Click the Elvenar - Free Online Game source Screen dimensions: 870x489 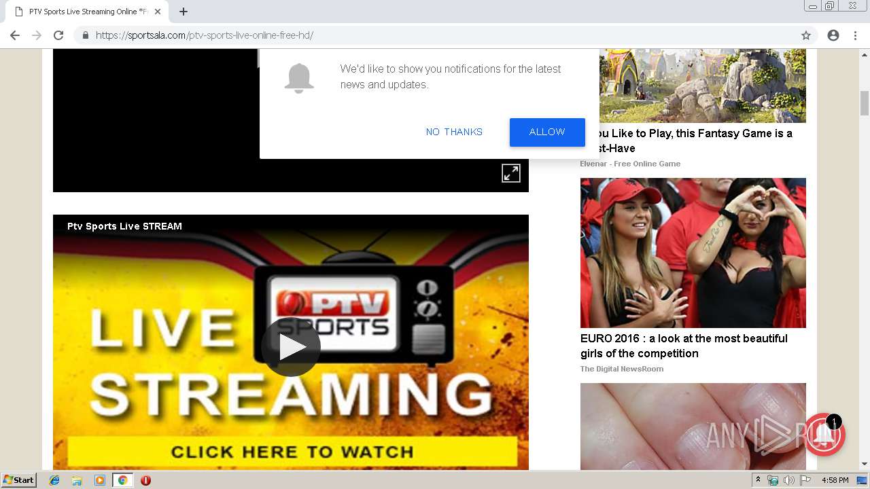tap(630, 164)
